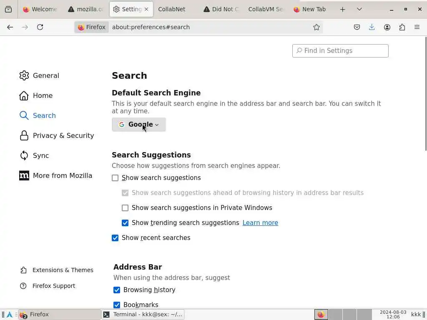Open the hamburger application menu

[417, 27]
